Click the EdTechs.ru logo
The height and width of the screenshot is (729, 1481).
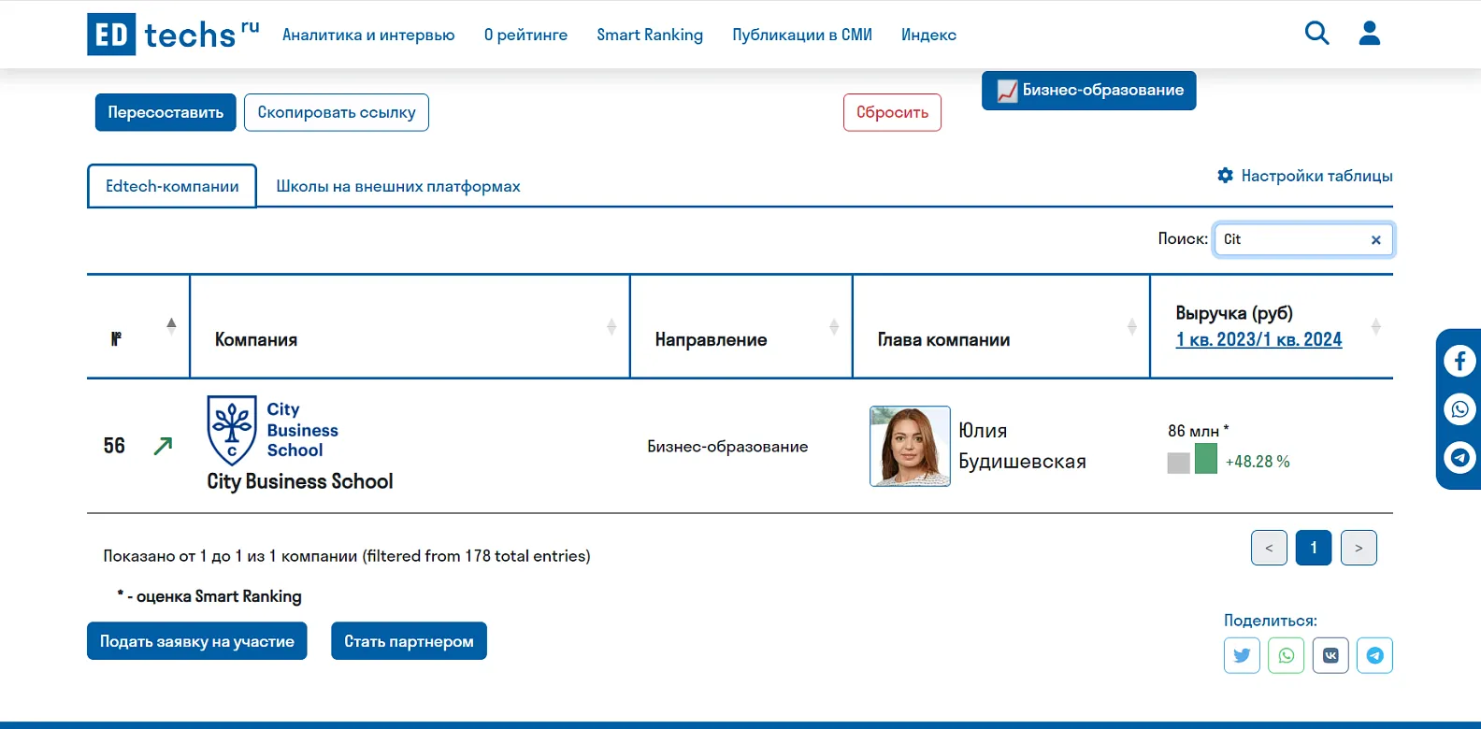tap(173, 35)
